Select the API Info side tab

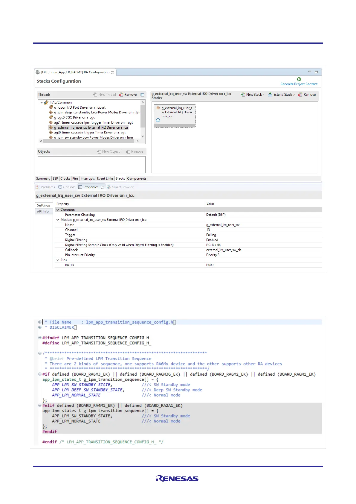coord(43,211)
